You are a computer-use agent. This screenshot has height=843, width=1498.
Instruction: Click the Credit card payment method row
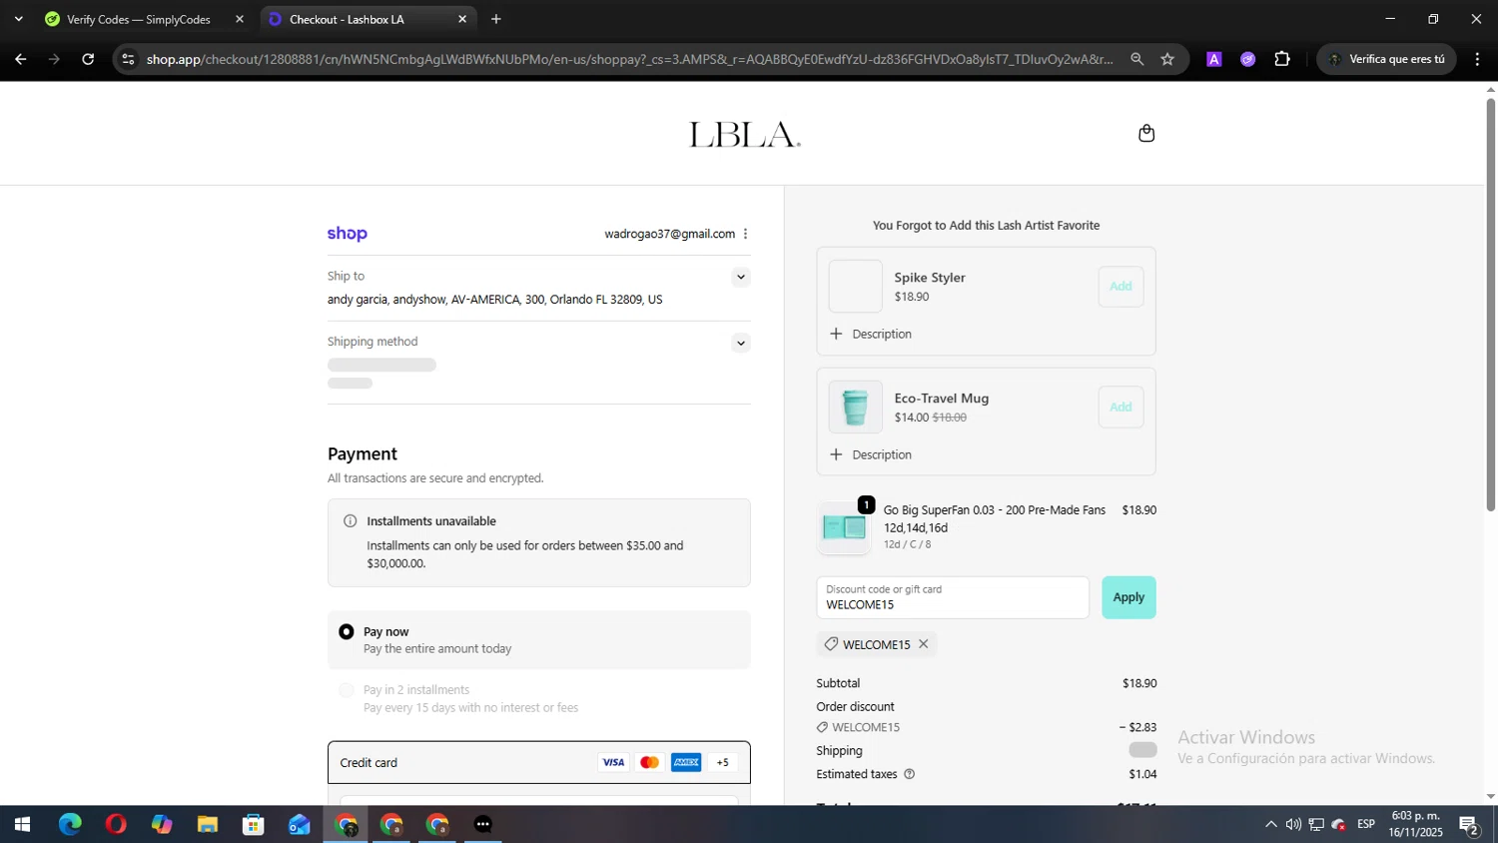pyautogui.click(x=539, y=762)
